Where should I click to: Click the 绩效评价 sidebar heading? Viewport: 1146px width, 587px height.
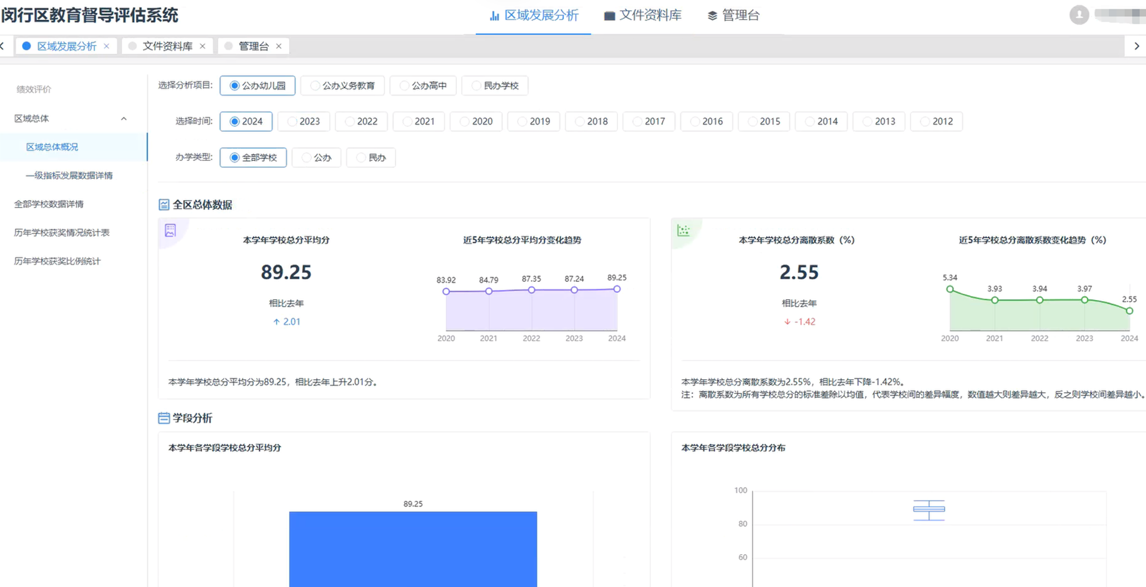34,89
